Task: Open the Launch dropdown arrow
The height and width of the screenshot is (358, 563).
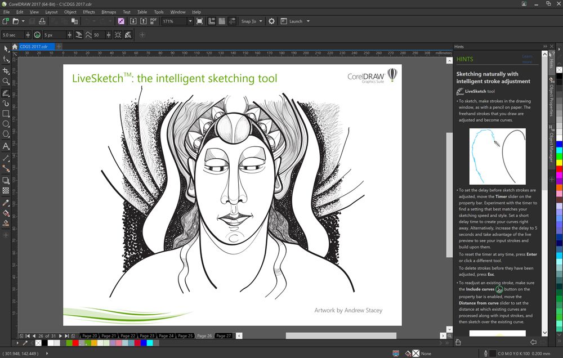Action: point(308,21)
